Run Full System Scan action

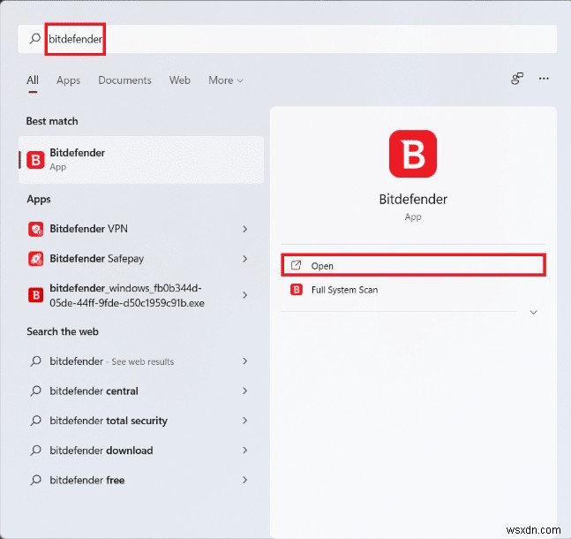click(x=413, y=290)
